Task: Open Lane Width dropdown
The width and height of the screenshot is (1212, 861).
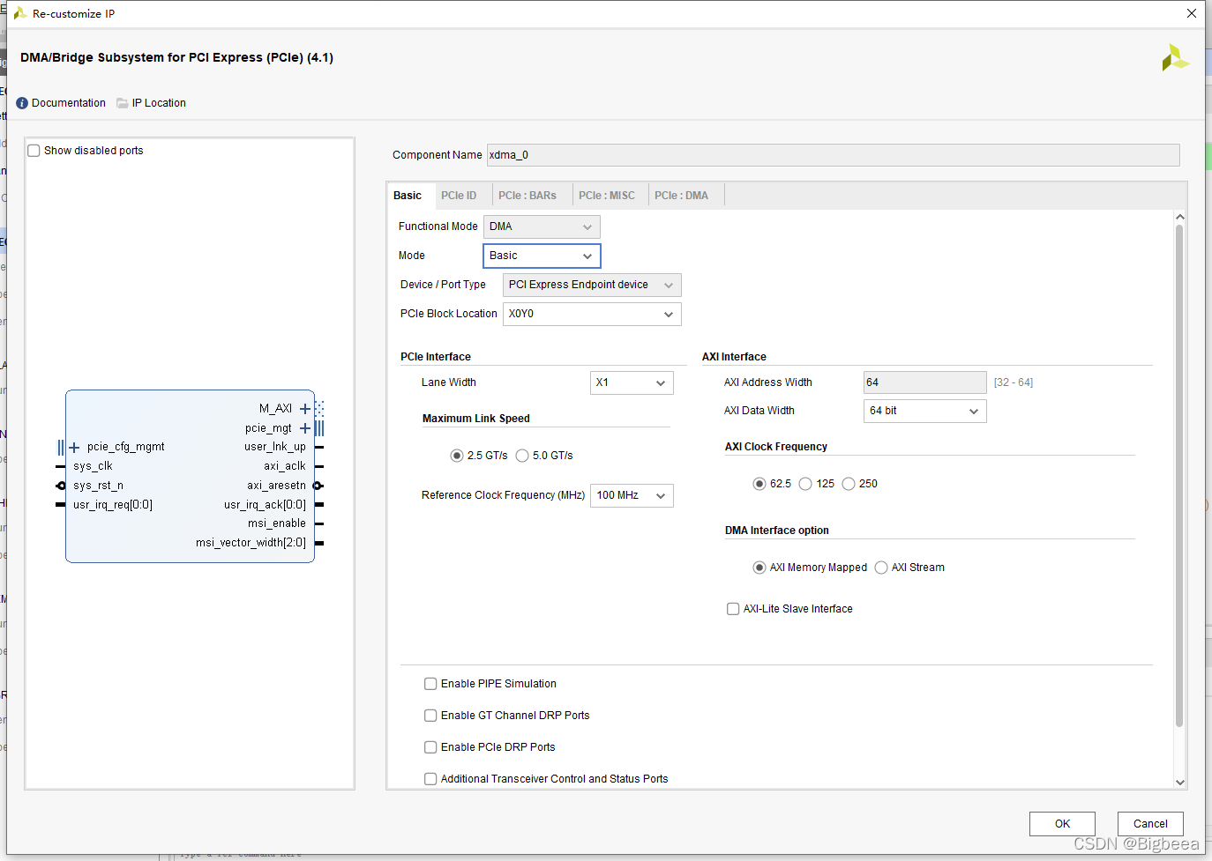Action: coord(632,382)
